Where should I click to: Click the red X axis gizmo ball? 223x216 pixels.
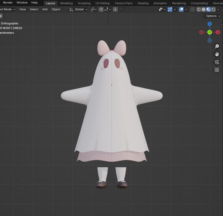[x=218, y=32]
